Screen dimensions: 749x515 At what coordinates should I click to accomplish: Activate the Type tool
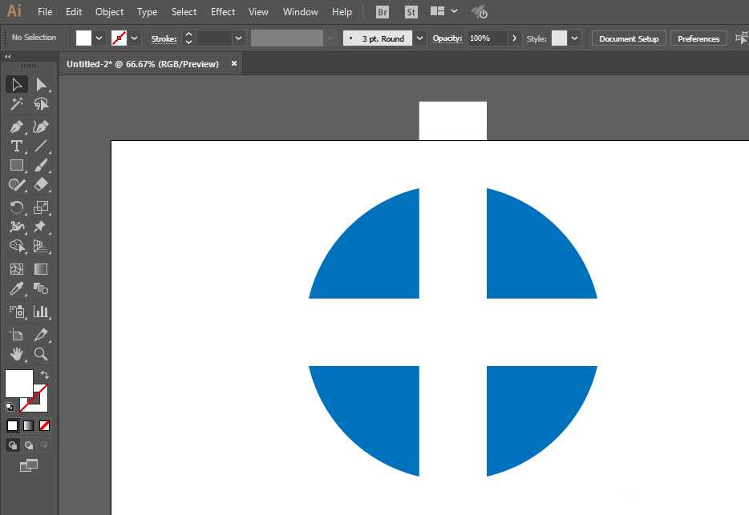[x=16, y=146]
